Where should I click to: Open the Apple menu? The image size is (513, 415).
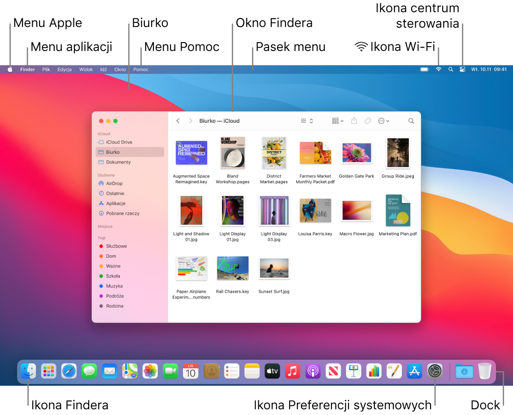(x=10, y=69)
